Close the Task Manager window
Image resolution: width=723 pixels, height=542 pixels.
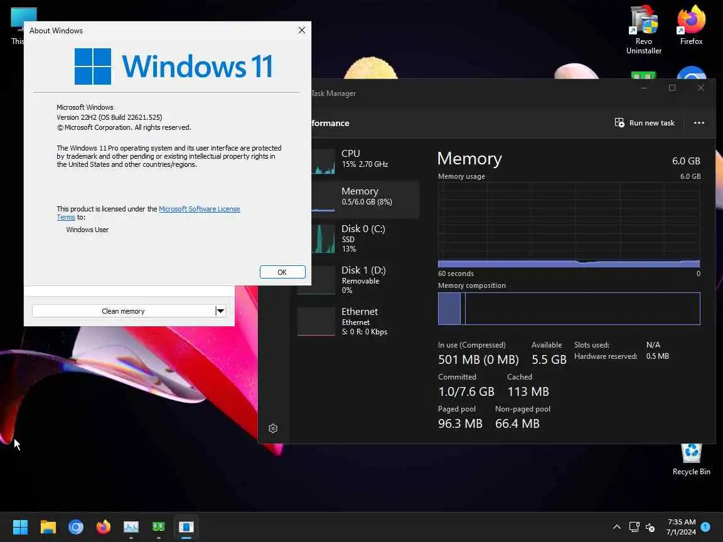pyautogui.click(x=701, y=88)
